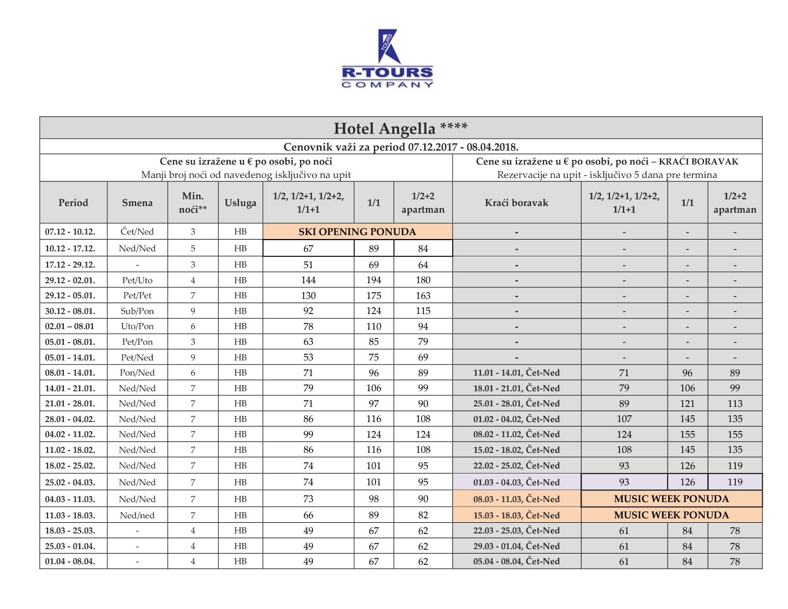Click the price 130 cell
The image size is (788, 609).
pyautogui.click(x=308, y=296)
